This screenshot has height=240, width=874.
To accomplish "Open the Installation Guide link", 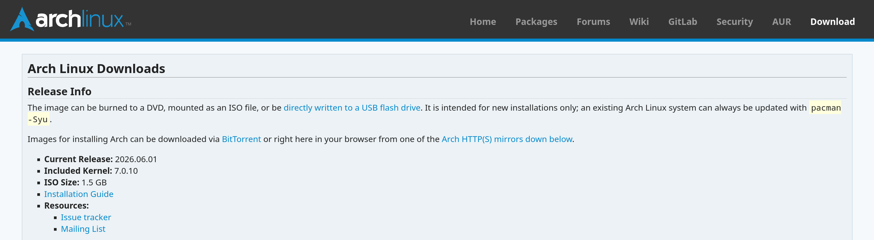I will (79, 194).
